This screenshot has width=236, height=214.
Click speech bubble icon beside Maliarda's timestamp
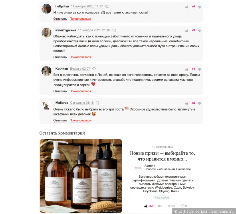(98, 103)
